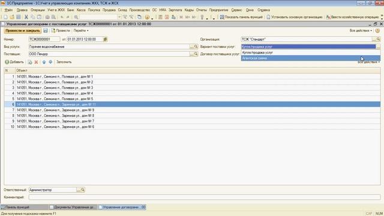
Task: Click the Undo arrow icon
Action: pos(62,17)
